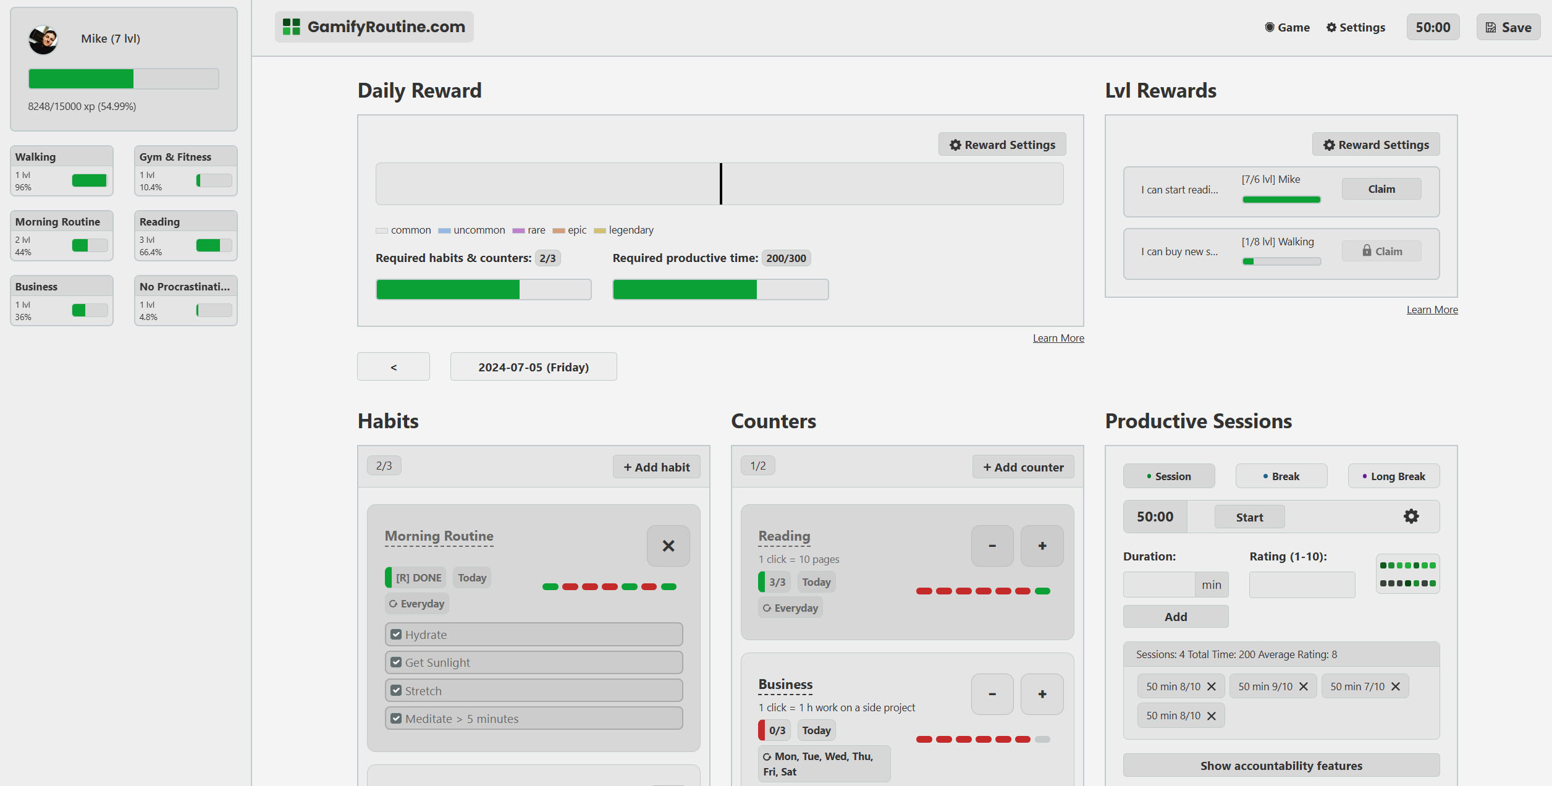Open Learn More under Lvl Rewards
Viewport: 1552px width, 786px height.
pos(1432,310)
